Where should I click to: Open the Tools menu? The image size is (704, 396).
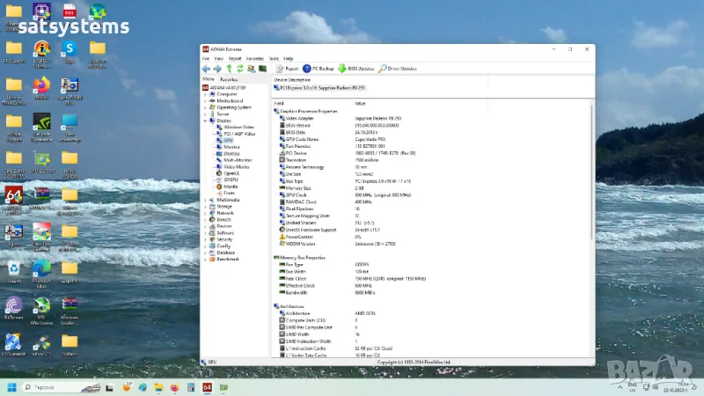point(274,58)
